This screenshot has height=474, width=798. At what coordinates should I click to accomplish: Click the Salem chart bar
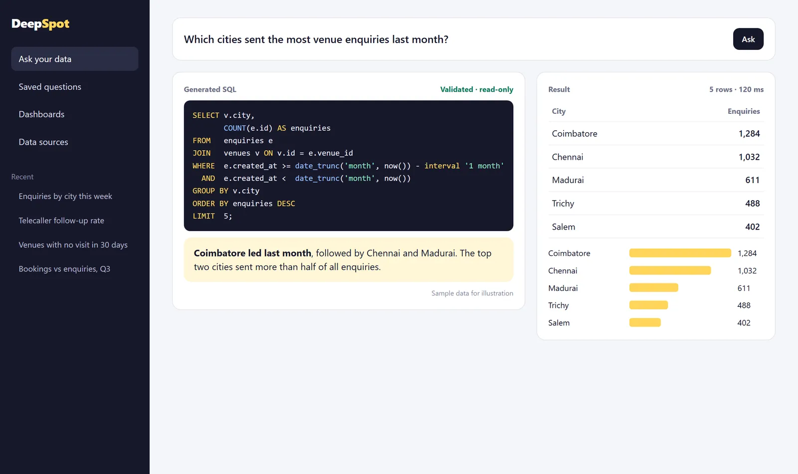645,323
